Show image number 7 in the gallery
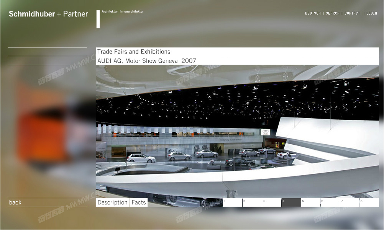 pos(350,202)
